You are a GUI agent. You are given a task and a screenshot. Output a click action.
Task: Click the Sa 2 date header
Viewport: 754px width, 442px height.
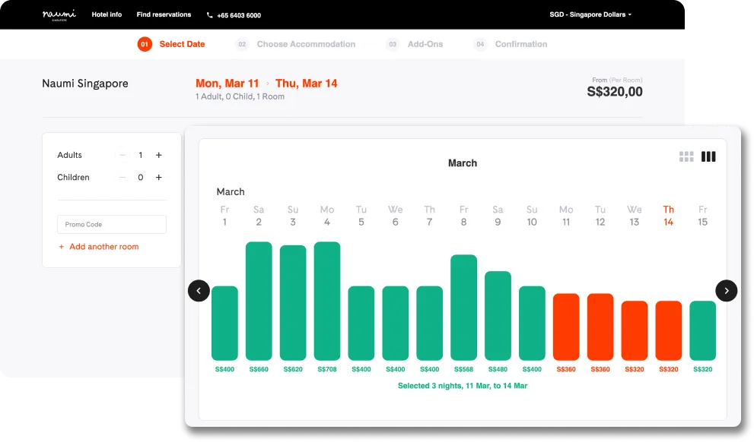click(259, 216)
